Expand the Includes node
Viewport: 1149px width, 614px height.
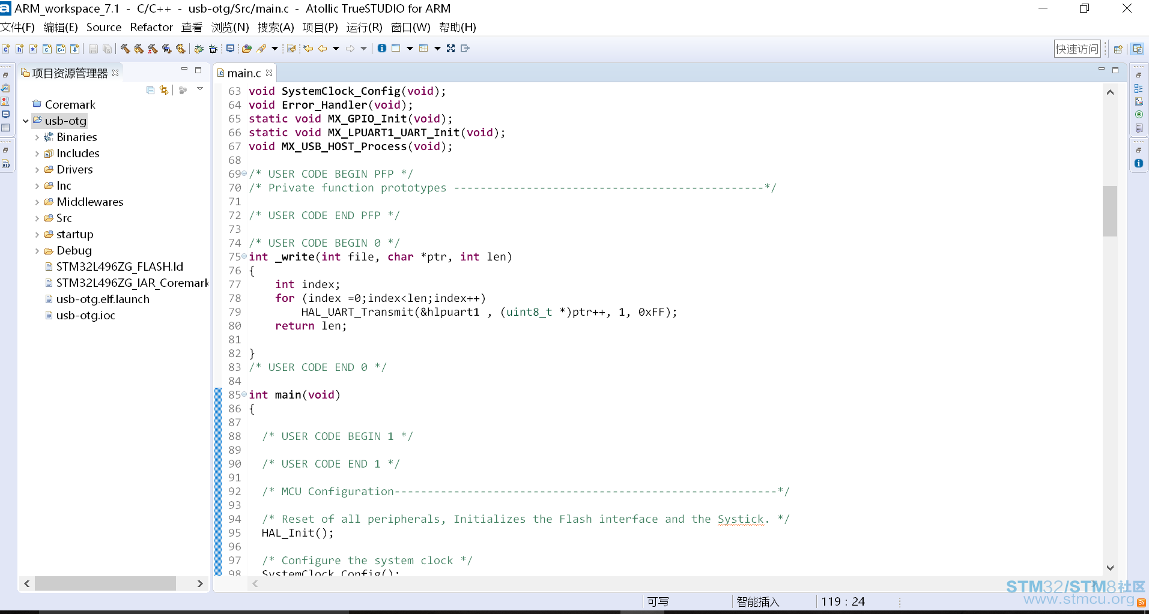point(37,154)
